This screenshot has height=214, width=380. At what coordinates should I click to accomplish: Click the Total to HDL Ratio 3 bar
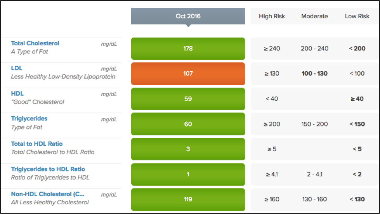pyautogui.click(x=188, y=149)
